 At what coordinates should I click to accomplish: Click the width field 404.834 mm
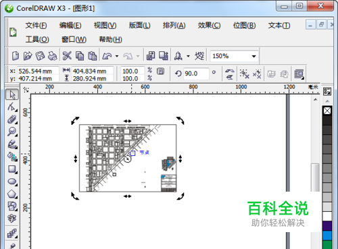[x=93, y=71]
